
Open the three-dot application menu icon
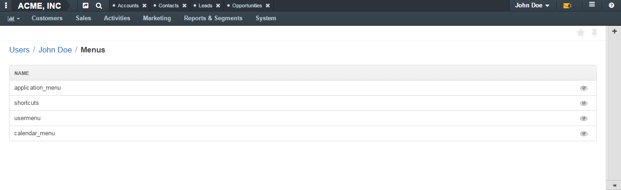coord(6,6)
